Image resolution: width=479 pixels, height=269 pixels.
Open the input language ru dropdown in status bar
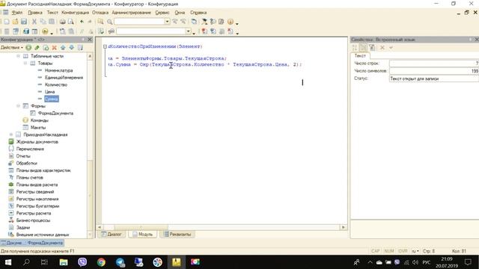[415, 251]
